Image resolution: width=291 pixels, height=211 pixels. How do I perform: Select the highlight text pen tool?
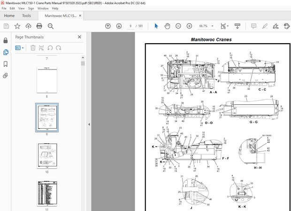[x=265, y=26]
